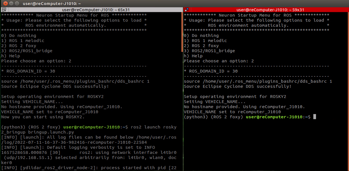Click the left pane title bar labeled 65x31

(x=96, y=10)
